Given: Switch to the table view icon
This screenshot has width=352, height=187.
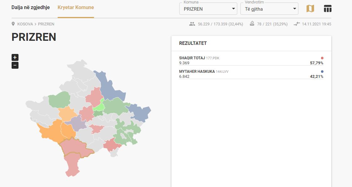Looking at the screenshot, I should click(328, 9).
